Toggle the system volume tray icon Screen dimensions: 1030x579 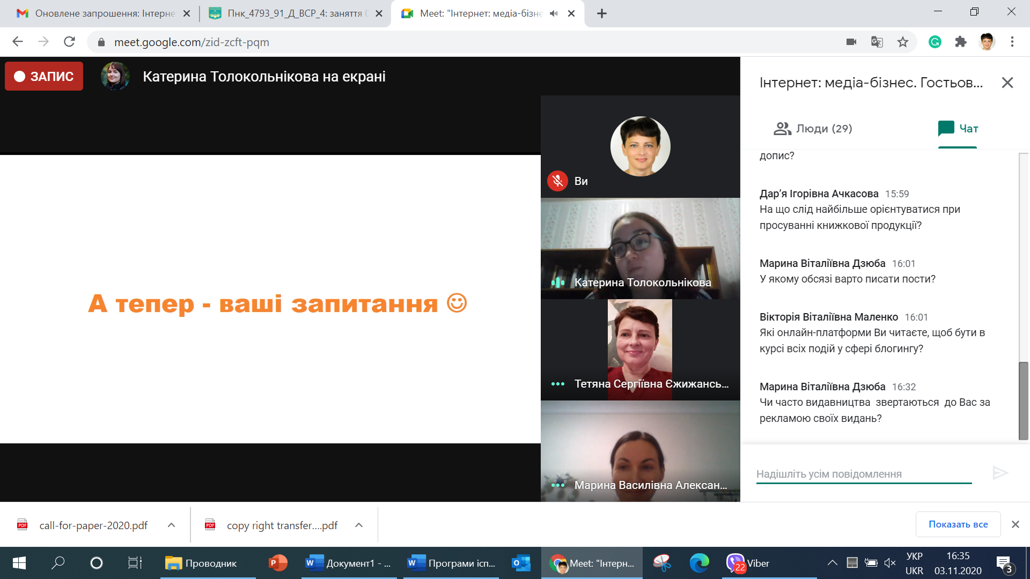tap(890, 563)
